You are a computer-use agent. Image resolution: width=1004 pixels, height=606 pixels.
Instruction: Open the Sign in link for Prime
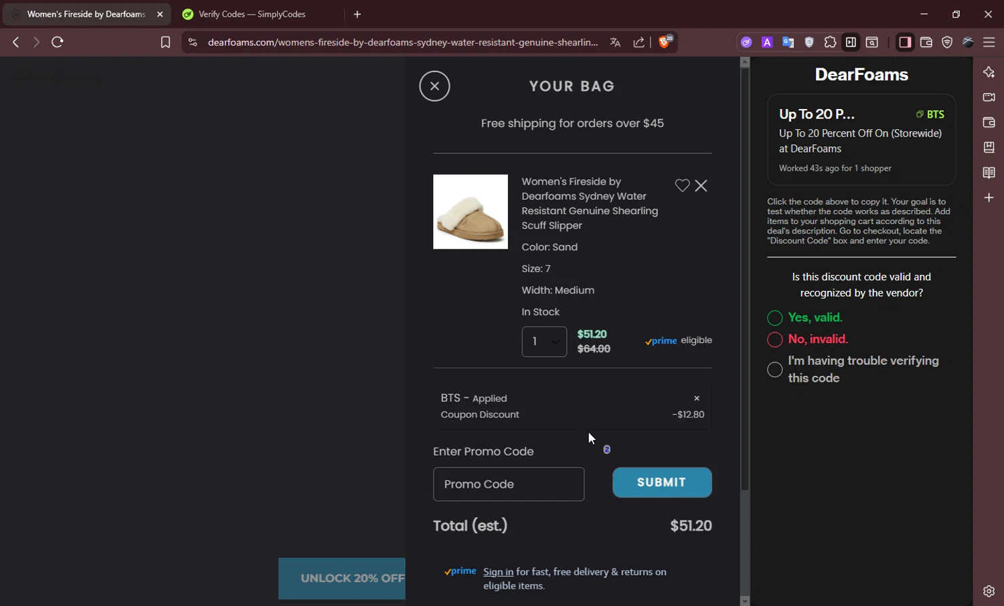click(498, 572)
